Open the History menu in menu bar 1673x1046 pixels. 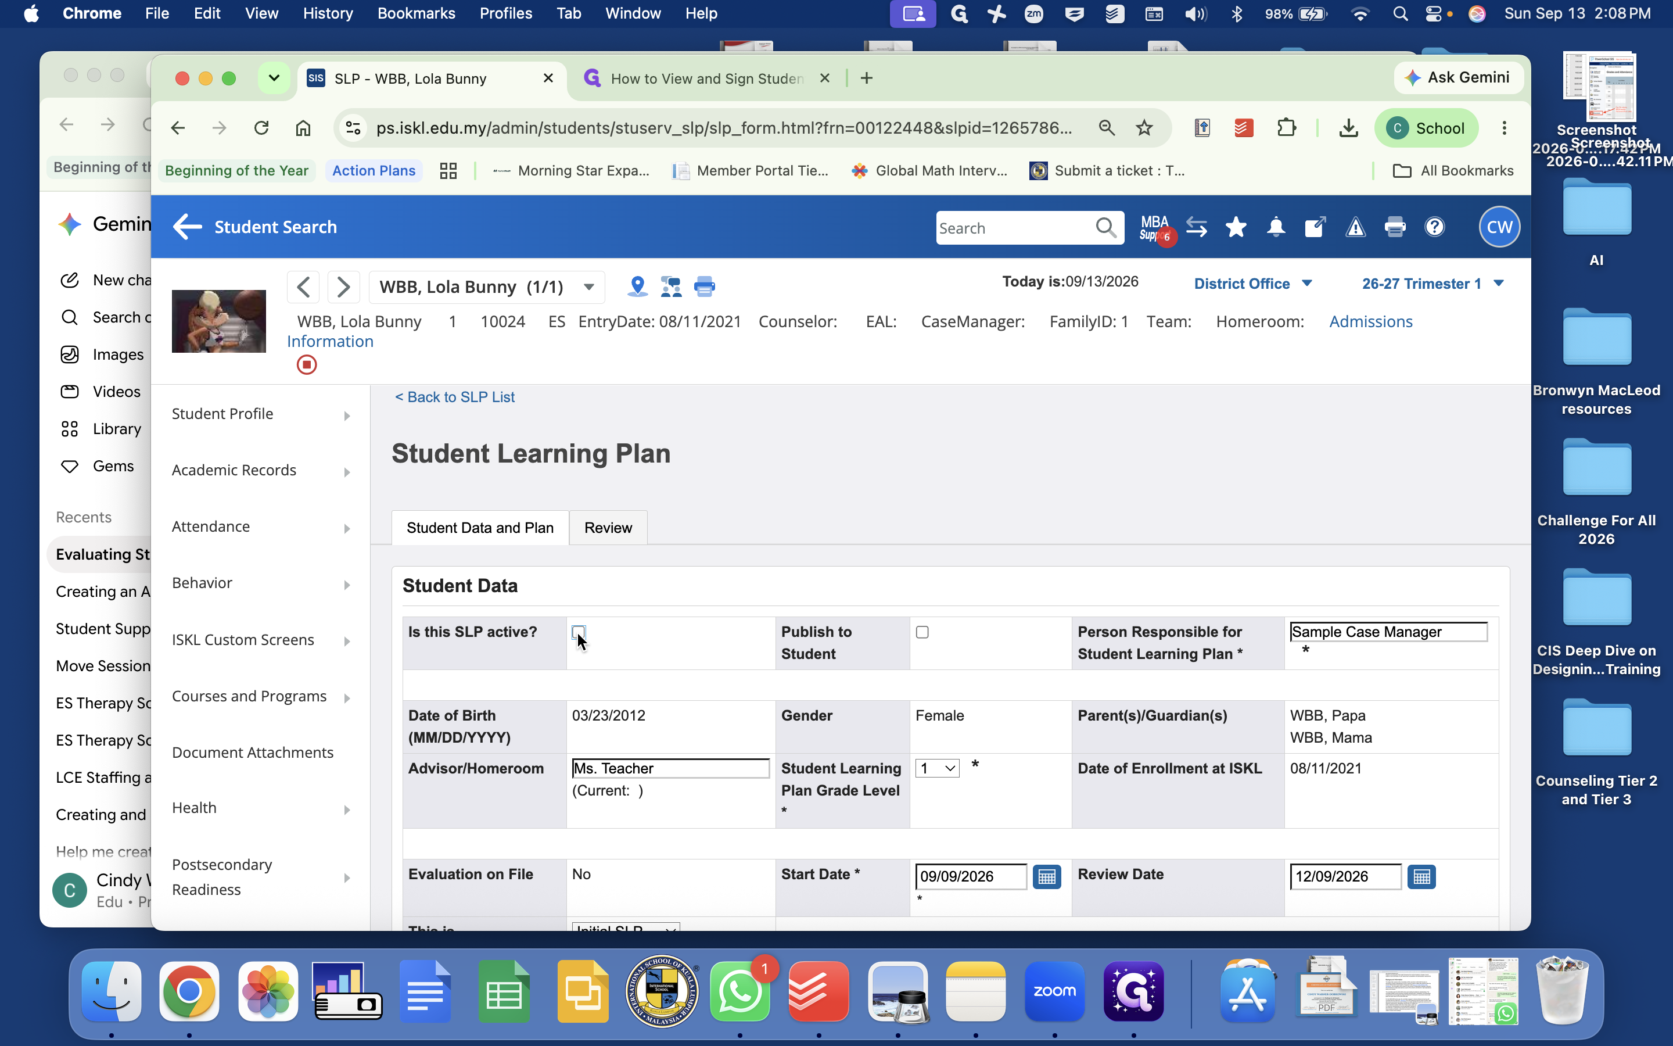tap(328, 14)
